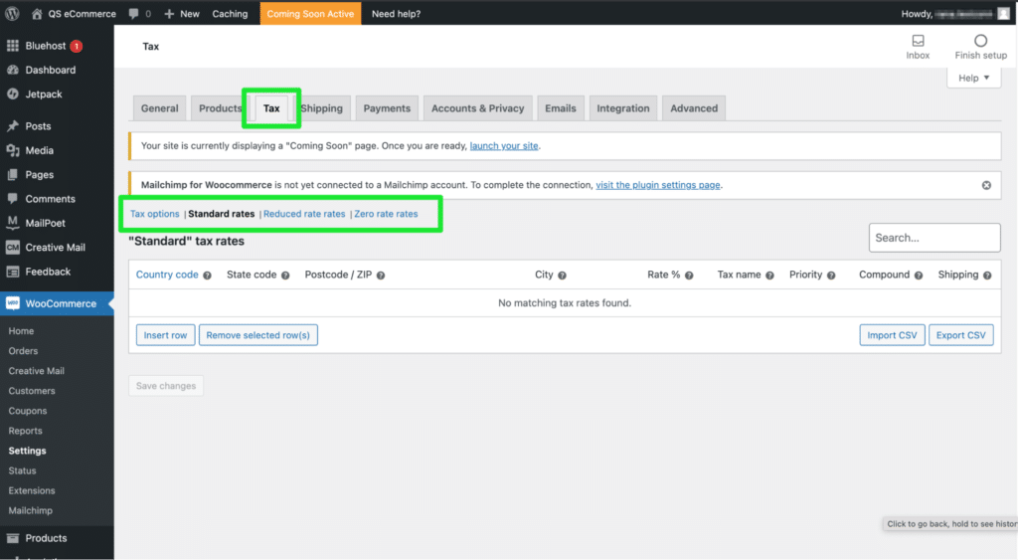
Task: Click Remove selected row(s) button
Action: pyautogui.click(x=258, y=335)
